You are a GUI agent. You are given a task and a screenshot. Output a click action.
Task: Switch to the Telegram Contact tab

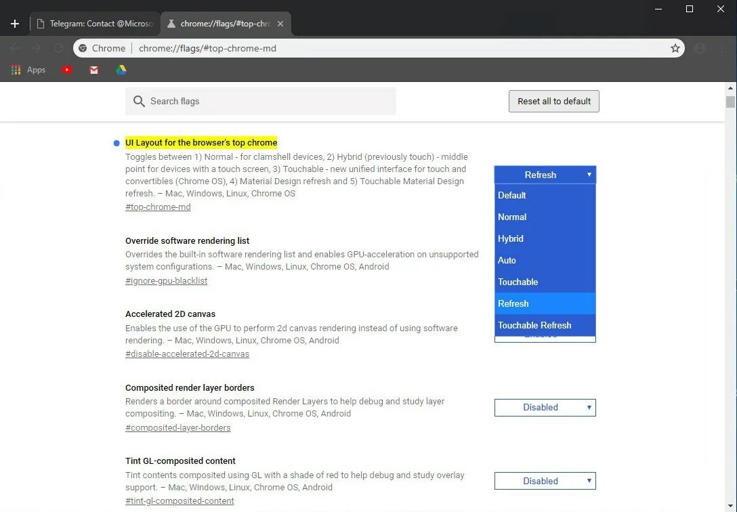click(96, 24)
